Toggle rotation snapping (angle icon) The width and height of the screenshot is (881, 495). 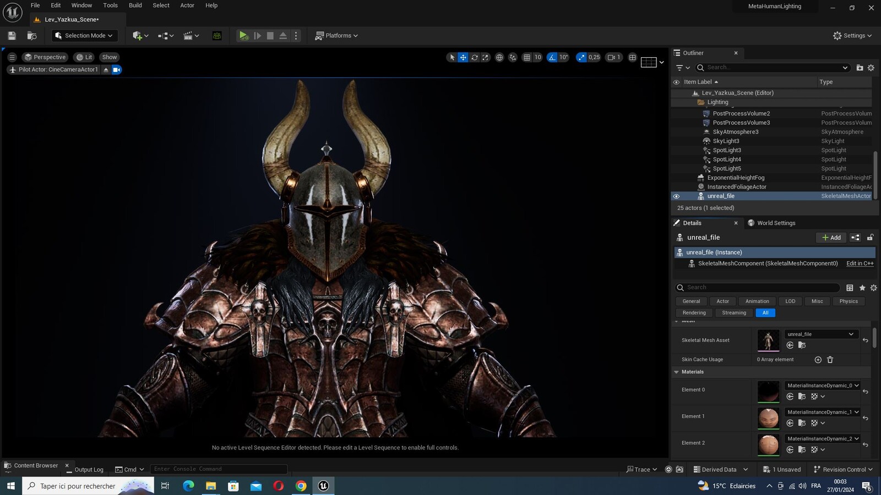(552, 57)
